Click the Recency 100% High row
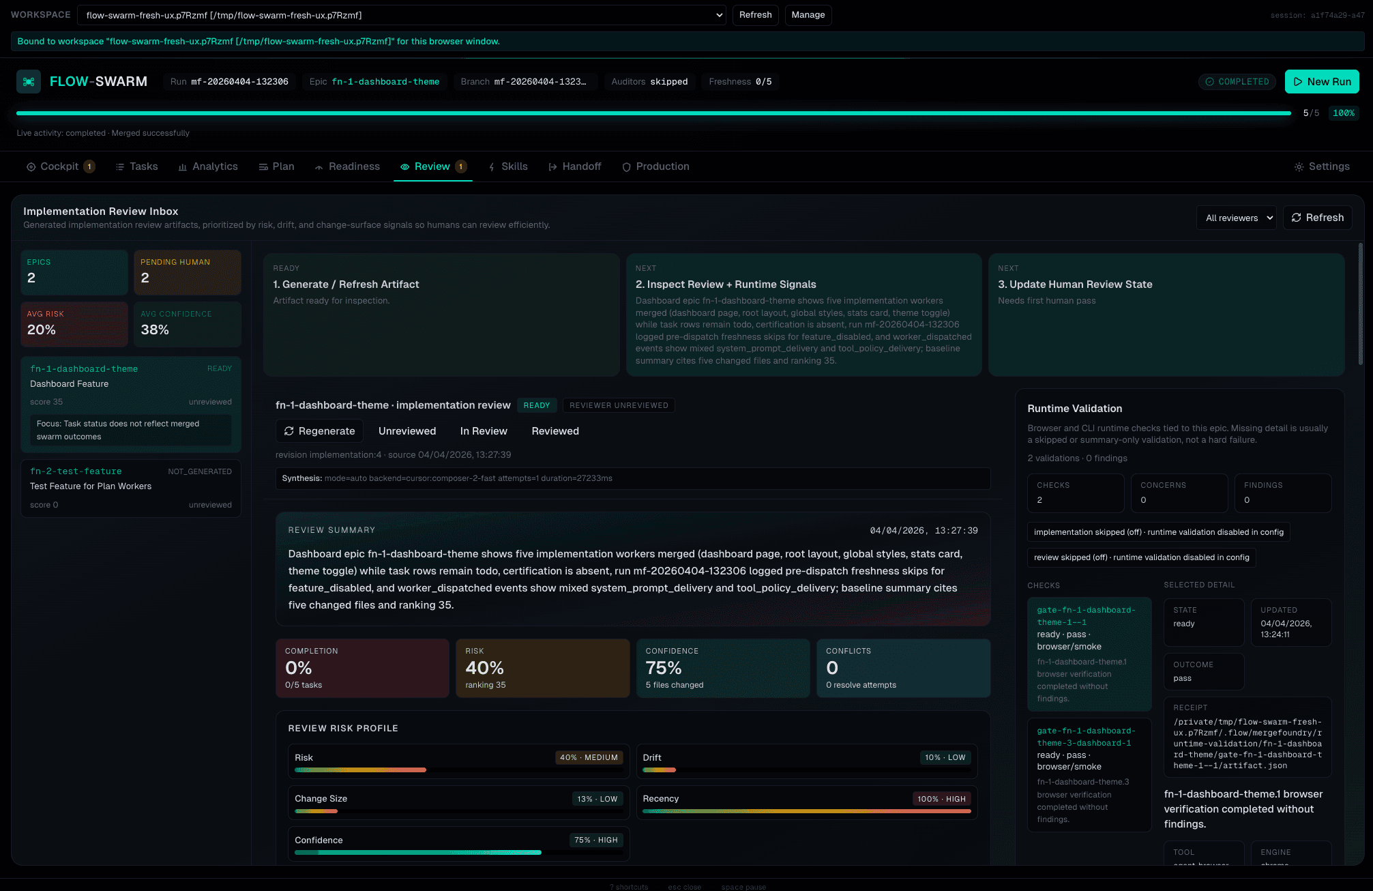The width and height of the screenshot is (1373, 891). 806,803
